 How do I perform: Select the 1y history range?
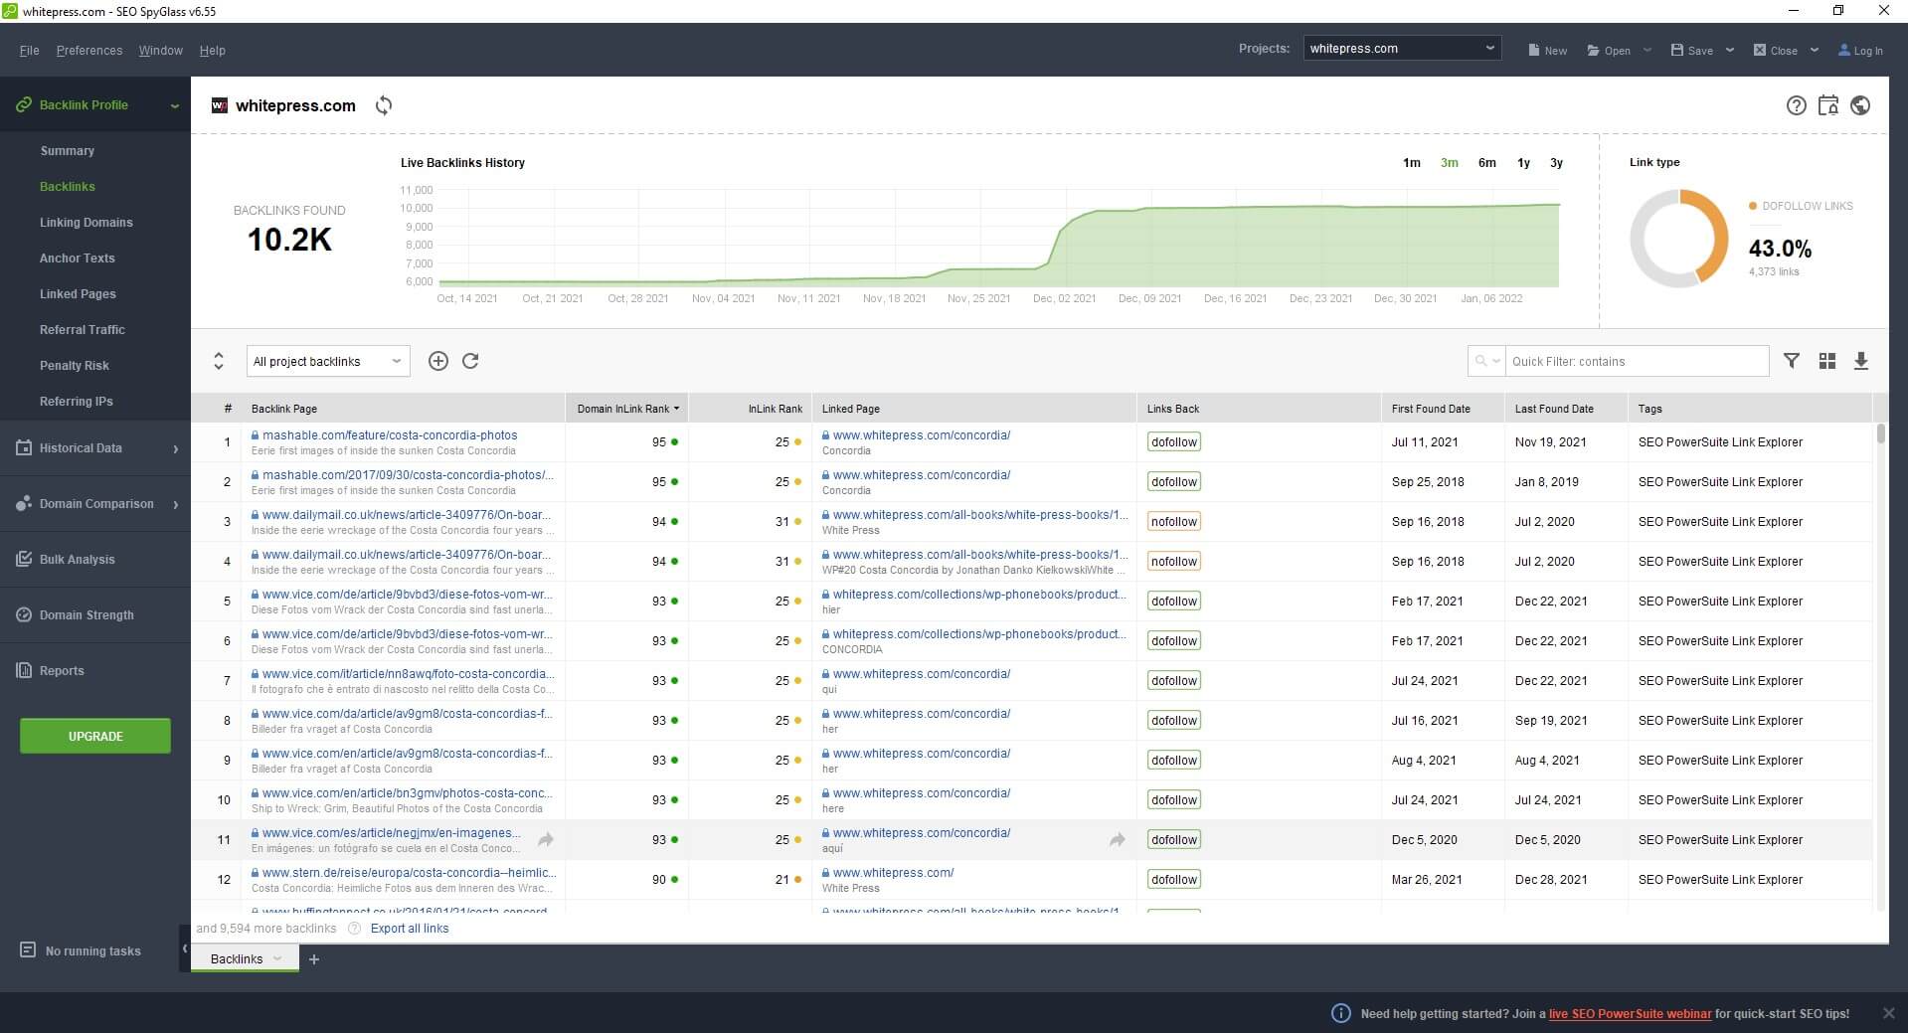click(x=1523, y=163)
